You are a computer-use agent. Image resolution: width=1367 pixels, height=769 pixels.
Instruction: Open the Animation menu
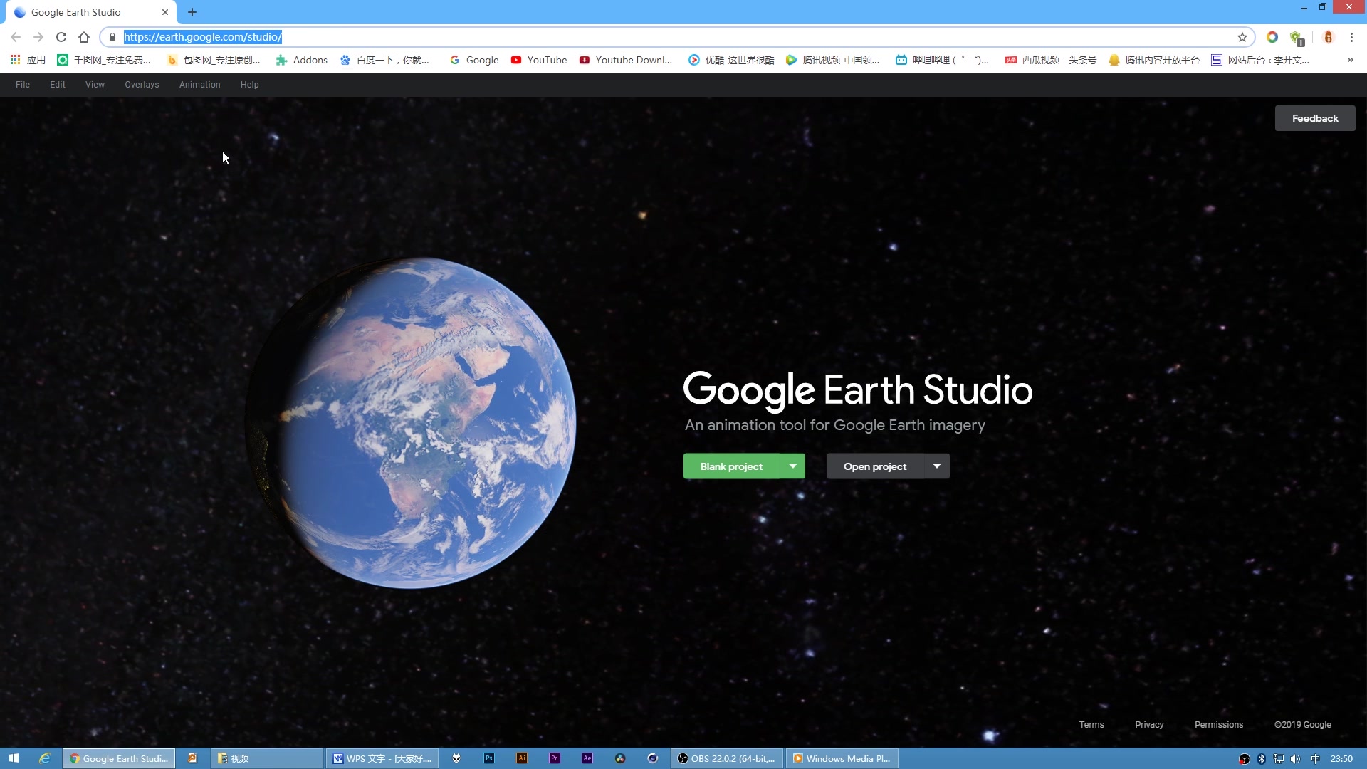(199, 84)
